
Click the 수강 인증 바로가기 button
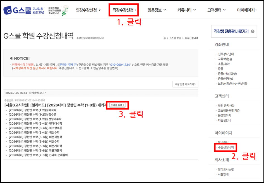[x=185, y=84]
